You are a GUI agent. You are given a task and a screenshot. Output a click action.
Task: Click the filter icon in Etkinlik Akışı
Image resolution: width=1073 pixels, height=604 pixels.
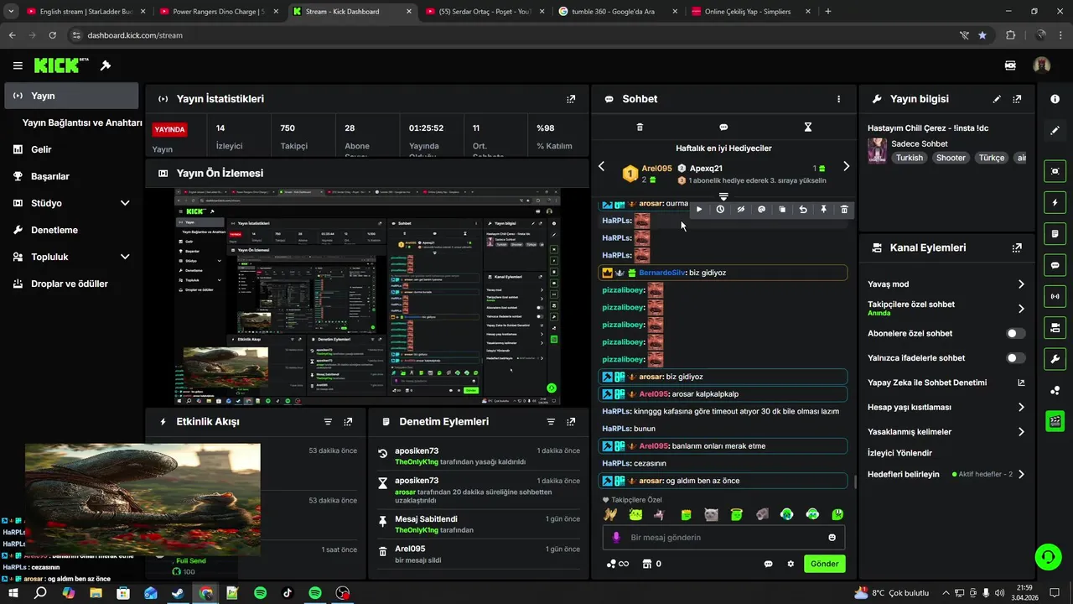pos(328,422)
